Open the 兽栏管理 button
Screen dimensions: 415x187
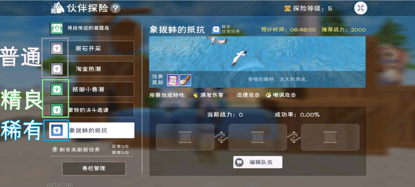94,169
